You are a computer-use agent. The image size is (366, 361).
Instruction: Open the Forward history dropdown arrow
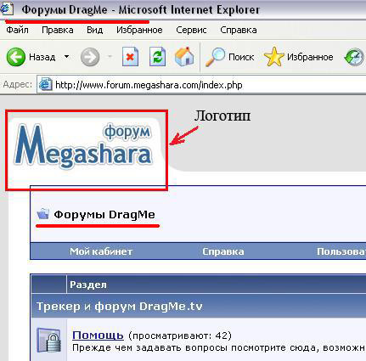pos(110,57)
